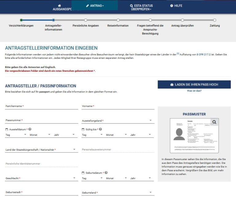Image resolution: width=236 pixels, height=201 pixels.
Task: Open the Geburtsdatum Tag dropdown
Action: 92,178
